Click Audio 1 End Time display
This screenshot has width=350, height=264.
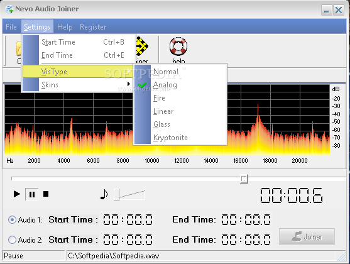pos(246,219)
